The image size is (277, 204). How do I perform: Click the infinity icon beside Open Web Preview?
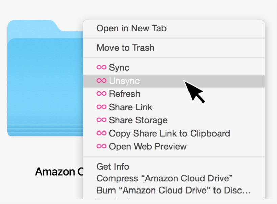[101, 146]
